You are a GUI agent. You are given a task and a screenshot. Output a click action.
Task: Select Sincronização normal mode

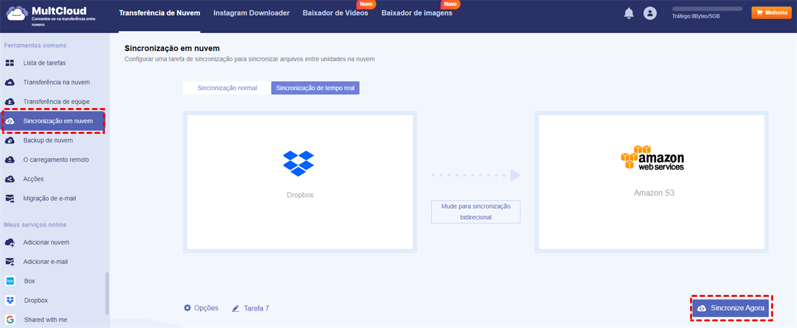[227, 88]
